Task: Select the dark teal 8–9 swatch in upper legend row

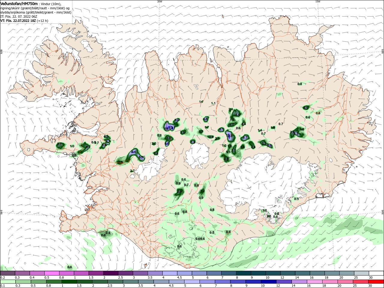Action: [x=243, y=273]
